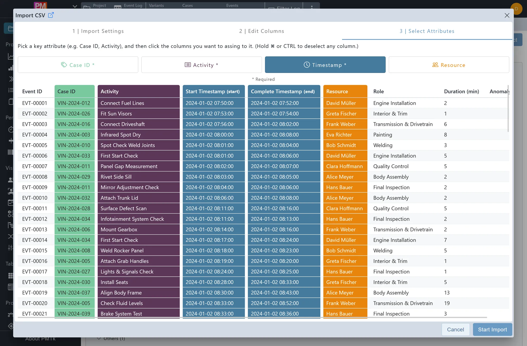
Task: Select the Duration (min) column header
Action: [461, 91]
